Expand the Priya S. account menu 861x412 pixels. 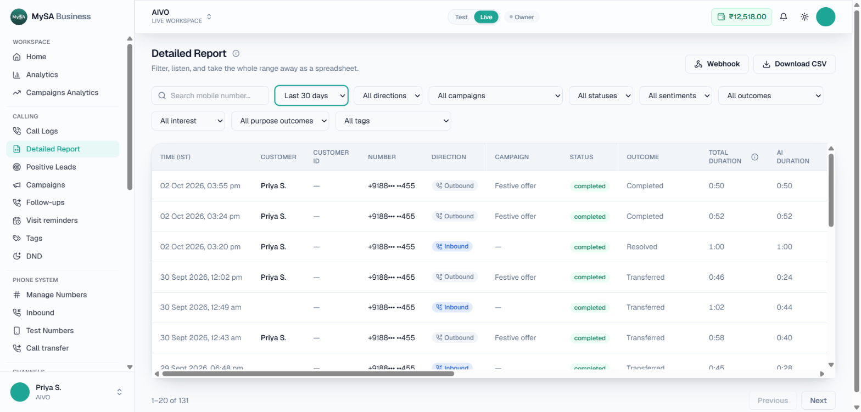tap(67, 392)
